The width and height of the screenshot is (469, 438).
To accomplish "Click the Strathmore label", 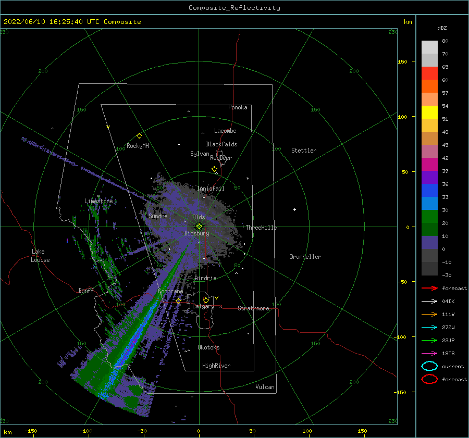I will point(253,308).
